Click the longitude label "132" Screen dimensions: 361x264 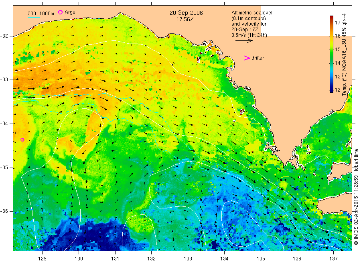click(x=152, y=259)
